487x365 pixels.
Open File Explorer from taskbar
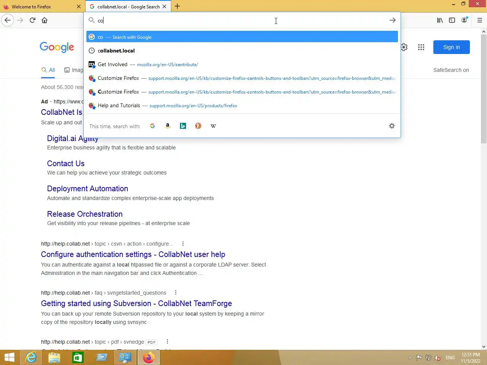tap(54, 357)
